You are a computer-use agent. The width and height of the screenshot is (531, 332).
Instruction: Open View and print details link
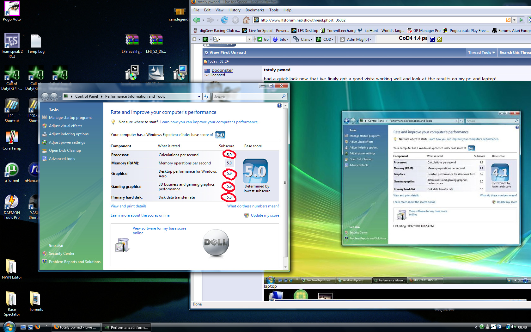pyautogui.click(x=128, y=206)
